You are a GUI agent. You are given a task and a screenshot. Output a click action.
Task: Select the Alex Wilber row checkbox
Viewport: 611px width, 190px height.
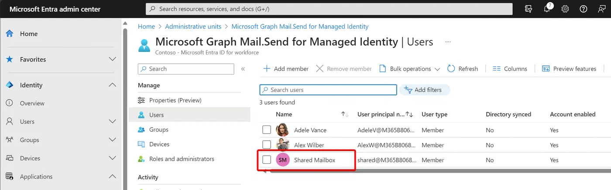coord(267,145)
